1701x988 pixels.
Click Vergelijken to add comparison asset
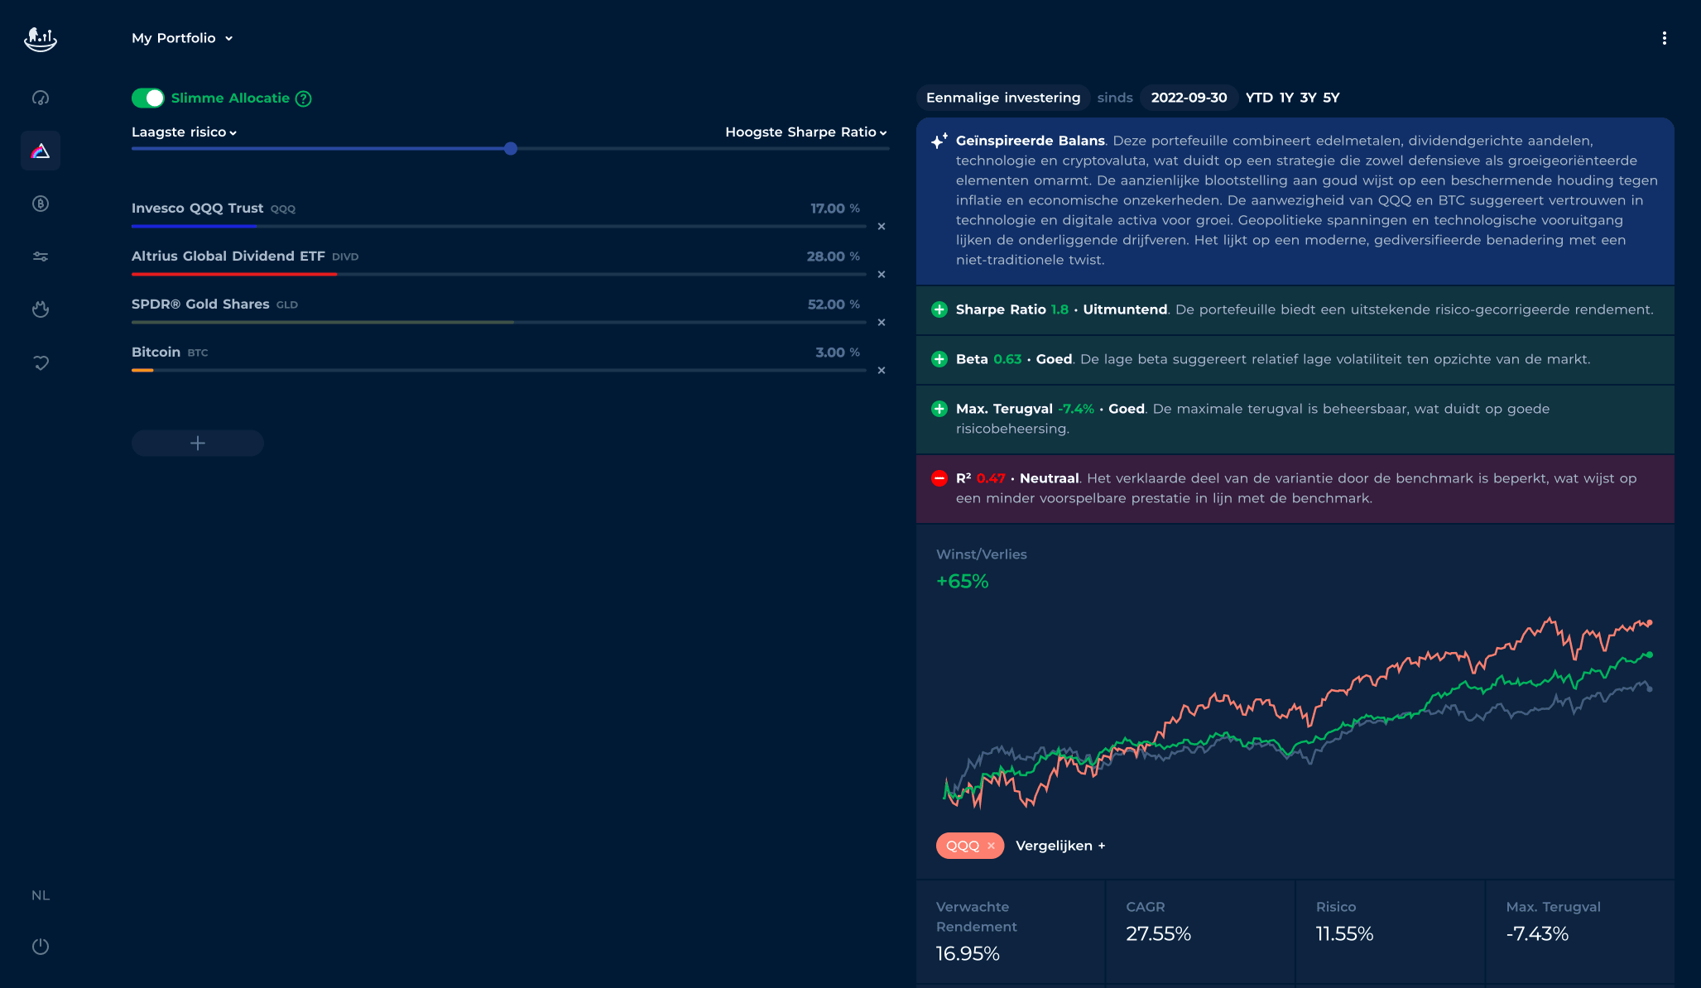(1059, 845)
